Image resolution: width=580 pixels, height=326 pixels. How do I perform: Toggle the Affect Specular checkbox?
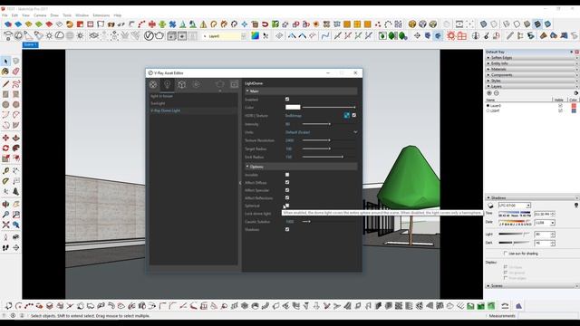[x=287, y=190]
